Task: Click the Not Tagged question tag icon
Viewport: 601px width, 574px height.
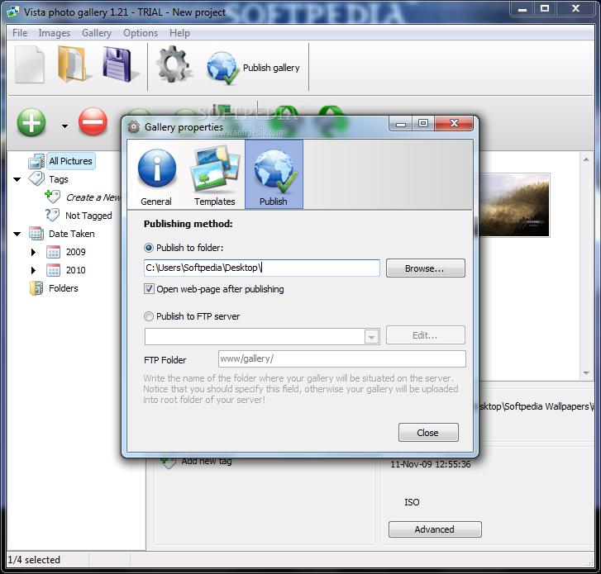Action: [52, 215]
